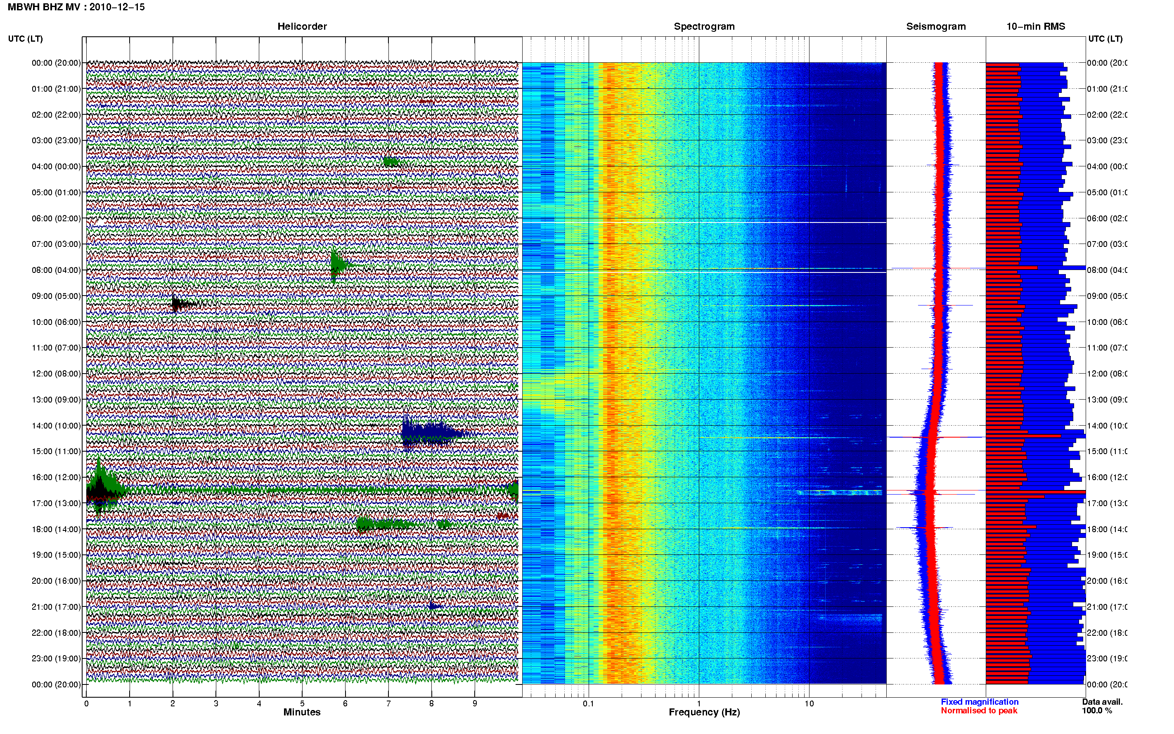This screenshot has height=734, width=1174.
Task: Click the small green event before 04:00
Action: click(x=391, y=162)
